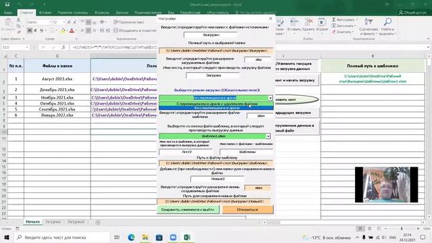Image resolution: width=432 pixels, height=243 pixels.
Task: Click Merge and Center in the ribbon
Action: point(135,30)
